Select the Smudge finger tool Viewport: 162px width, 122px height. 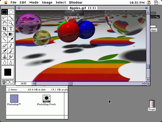coord(11,57)
